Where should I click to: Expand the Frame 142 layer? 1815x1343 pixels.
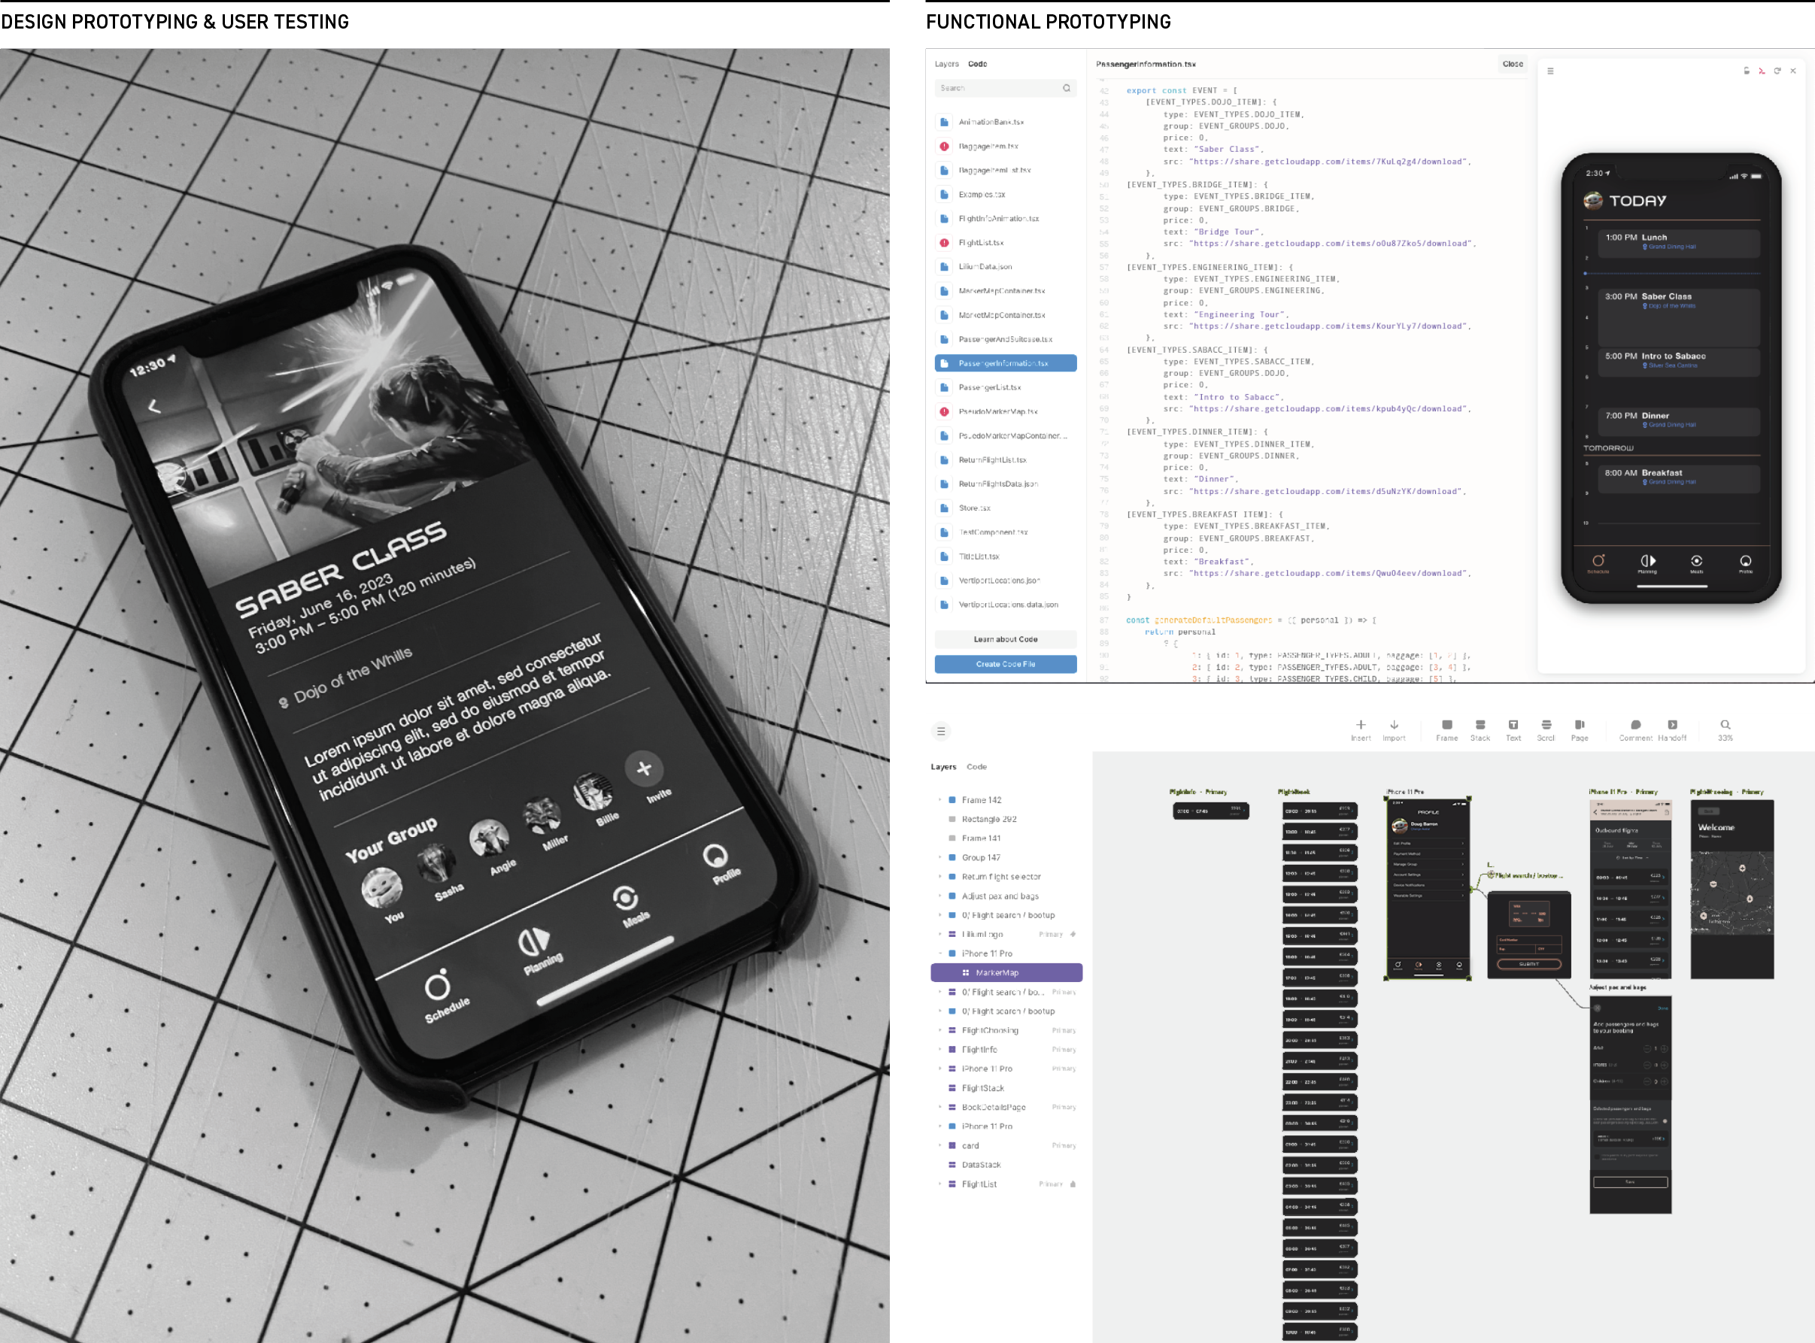click(940, 799)
